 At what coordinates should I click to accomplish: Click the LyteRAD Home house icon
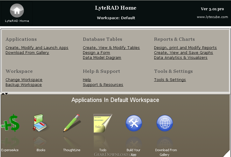(x=17, y=10)
